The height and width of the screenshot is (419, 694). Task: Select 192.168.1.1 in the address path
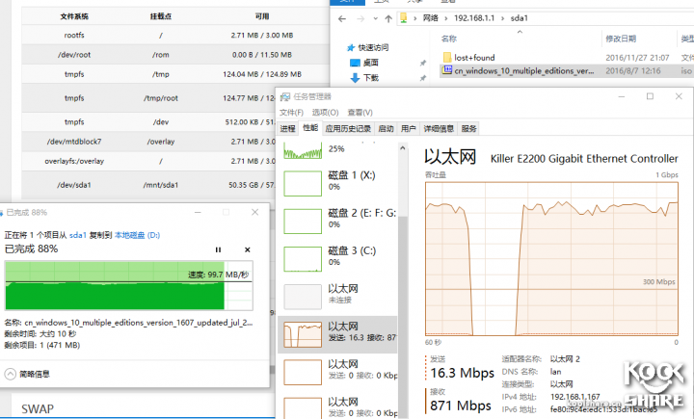474,18
